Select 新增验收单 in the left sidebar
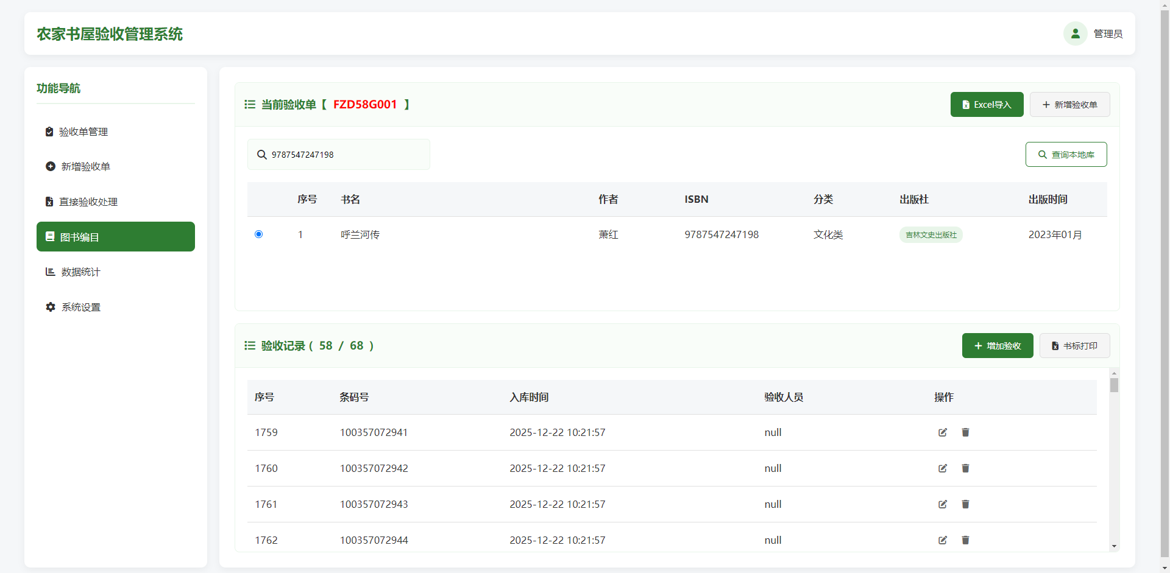1170x573 pixels. [85, 167]
